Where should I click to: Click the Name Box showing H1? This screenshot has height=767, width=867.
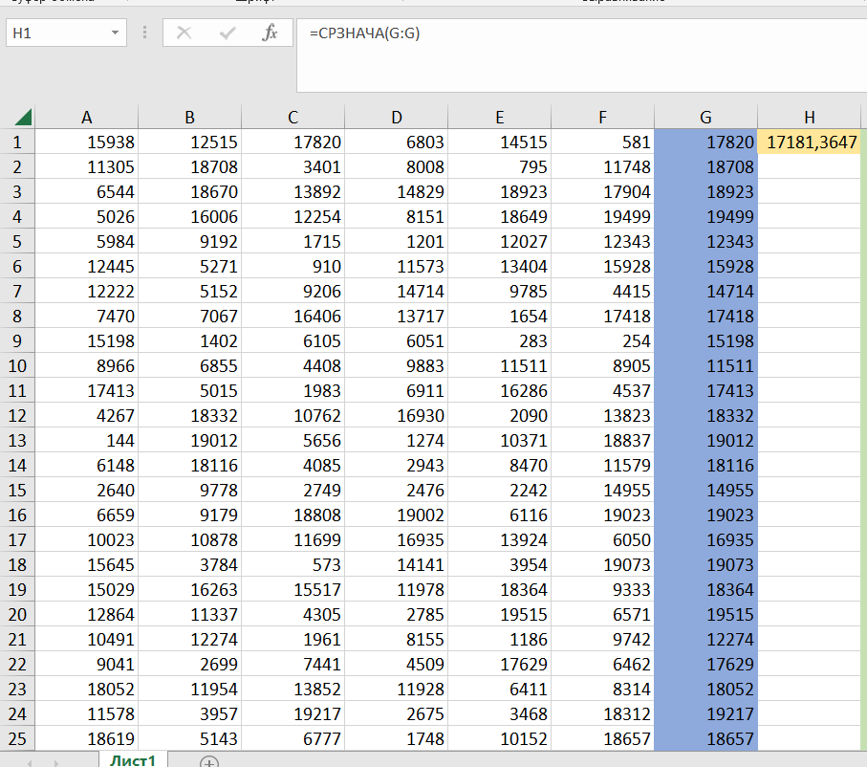tap(55, 33)
